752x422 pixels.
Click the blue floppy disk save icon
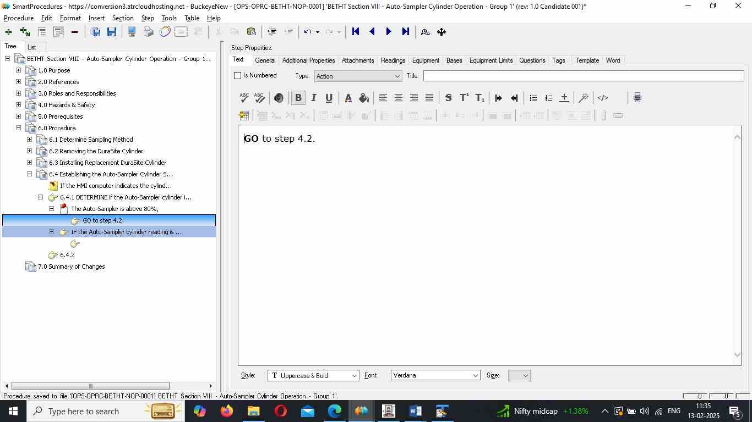click(112, 32)
